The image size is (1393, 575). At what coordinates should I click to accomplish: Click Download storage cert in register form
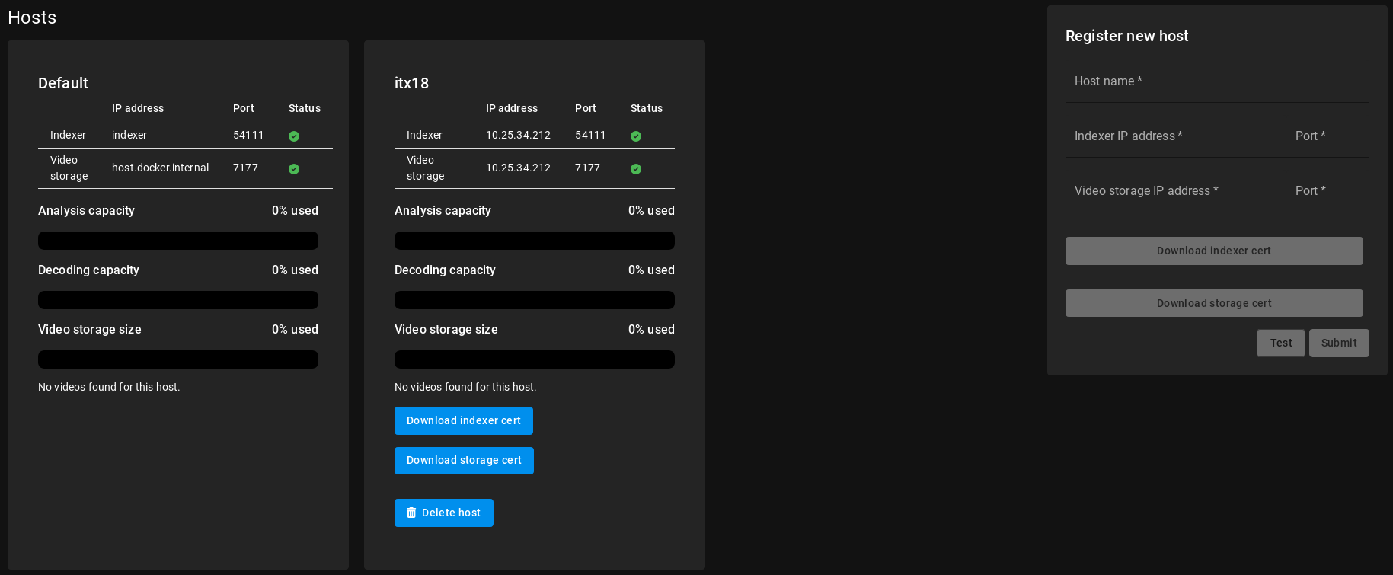pos(1213,303)
